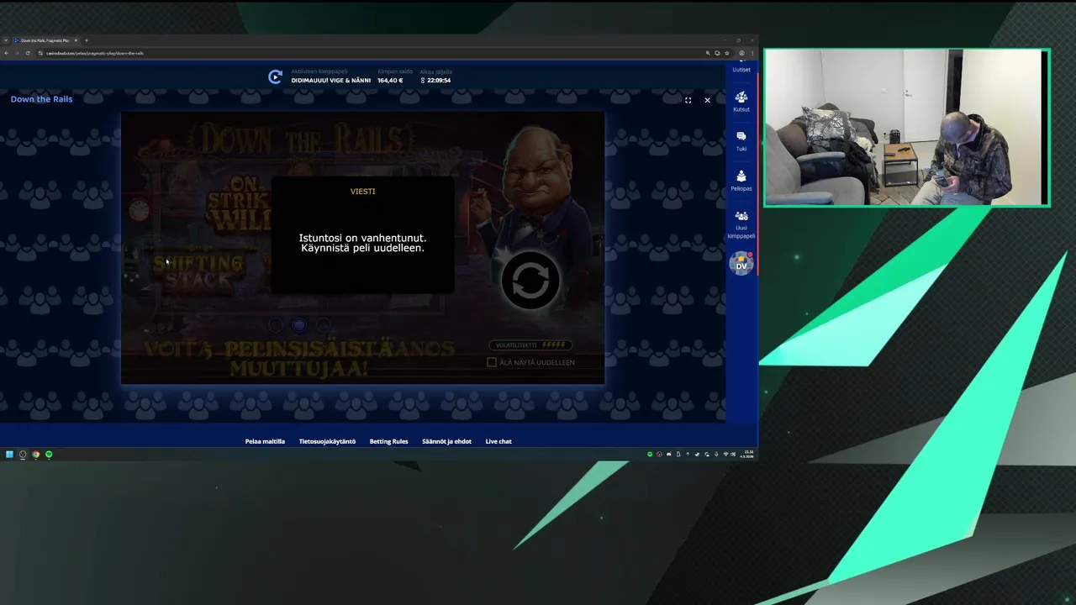Open the Säännöt ja ehdot link
This screenshot has height=605, width=1076.
(x=446, y=441)
